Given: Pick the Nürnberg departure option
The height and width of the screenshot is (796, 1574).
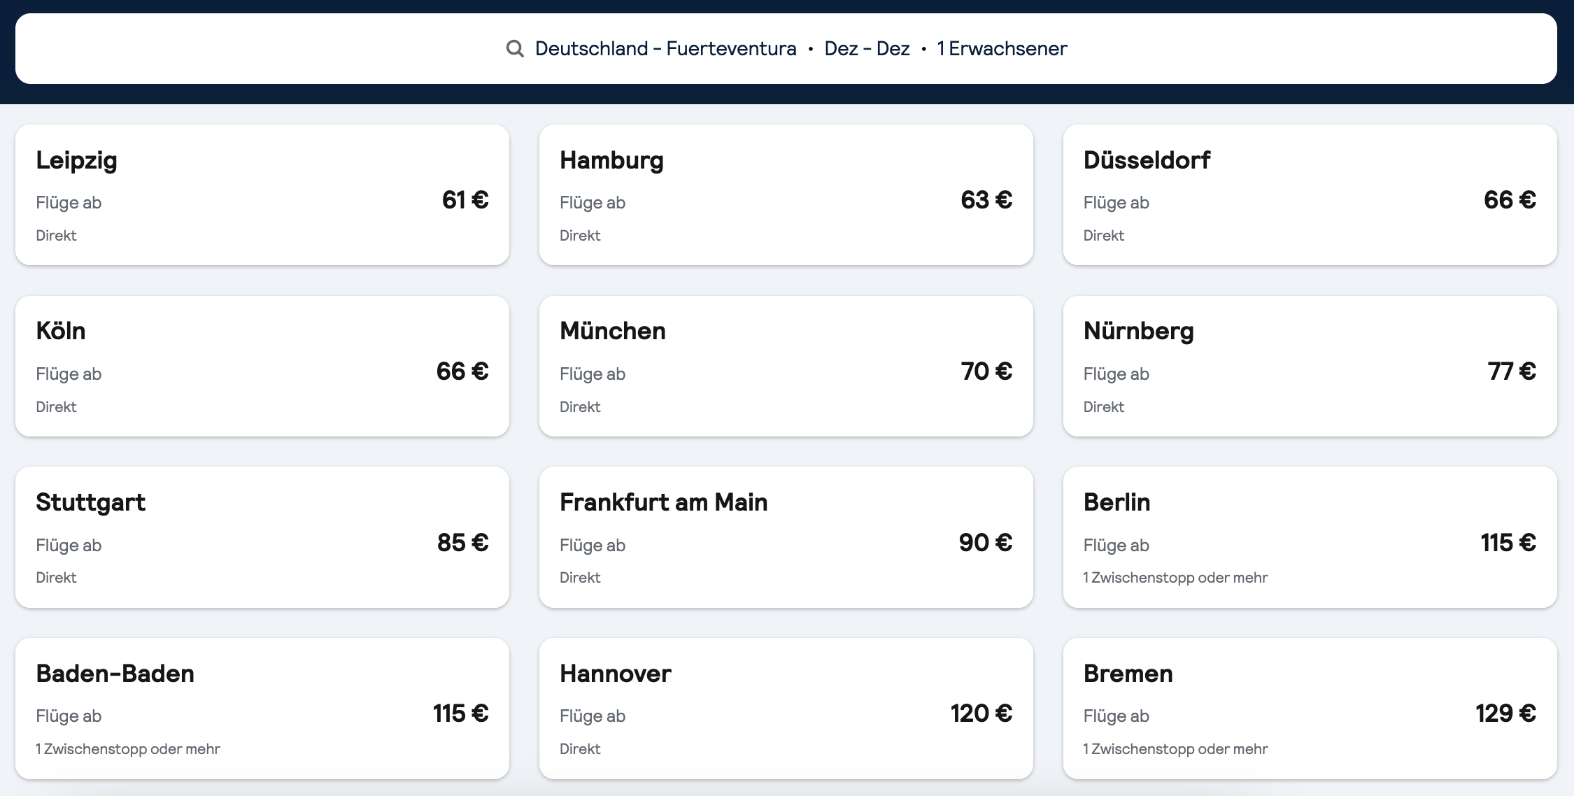Looking at the screenshot, I should pos(1310,366).
